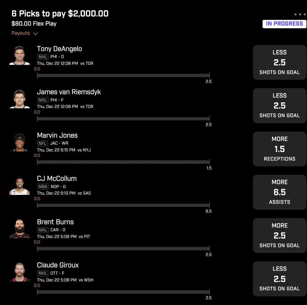The width and height of the screenshot is (307, 305).
Task: Open Tony DeAngelo Less 2.5 shots card
Action: pyautogui.click(x=279, y=62)
